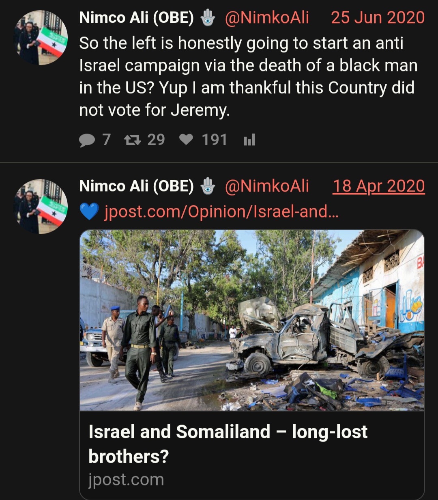Click the hamsa emoji in the second tweet's name
This screenshot has height=500, width=438.
pos(208,186)
